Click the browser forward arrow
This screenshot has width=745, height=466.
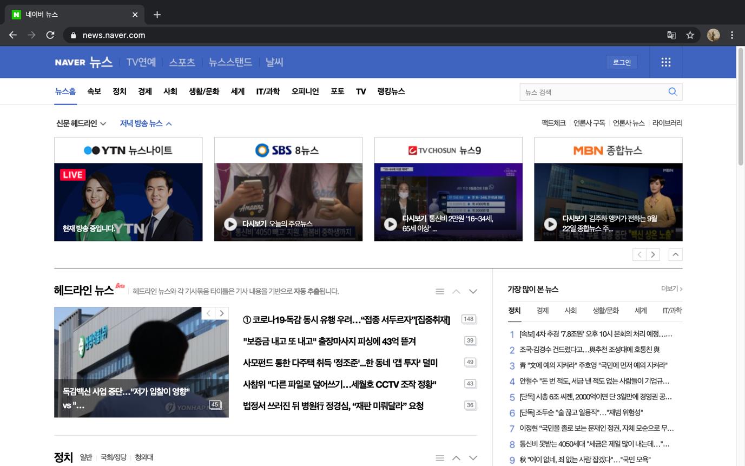pos(31,35)
